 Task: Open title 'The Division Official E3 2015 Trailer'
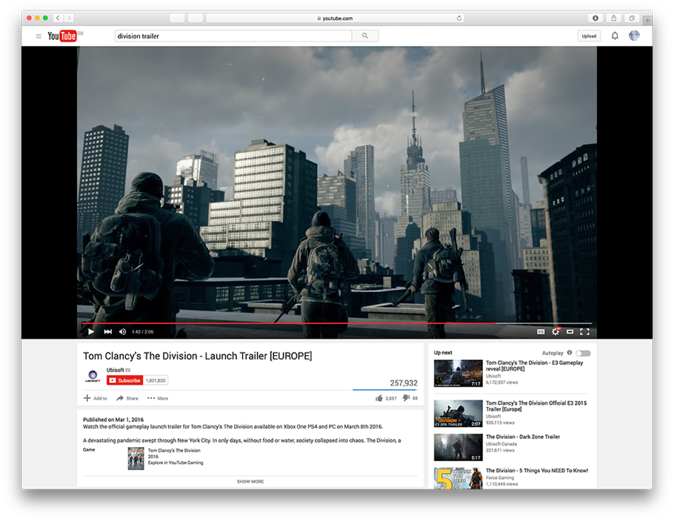tap(536, 406)
